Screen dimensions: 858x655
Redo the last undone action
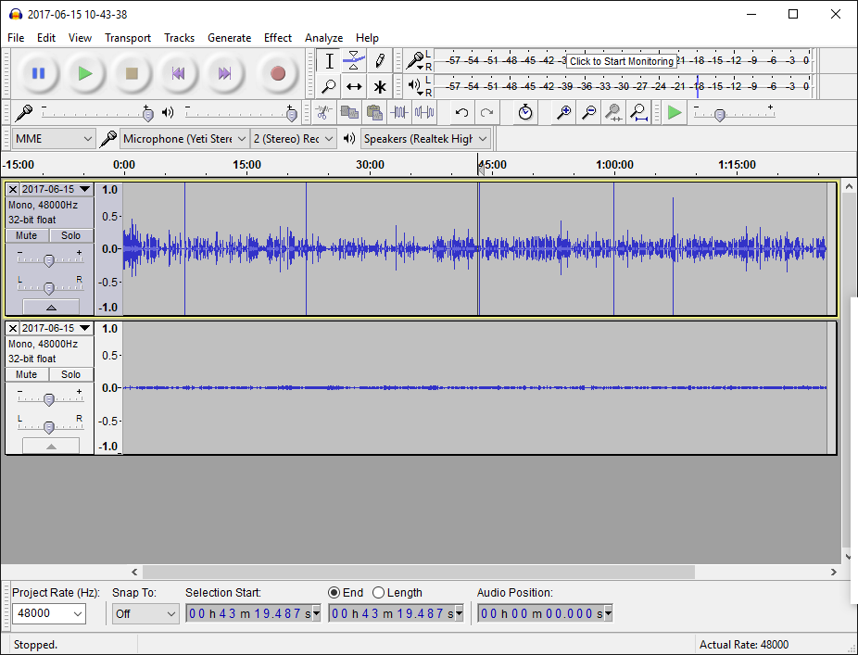pos(486,113)
